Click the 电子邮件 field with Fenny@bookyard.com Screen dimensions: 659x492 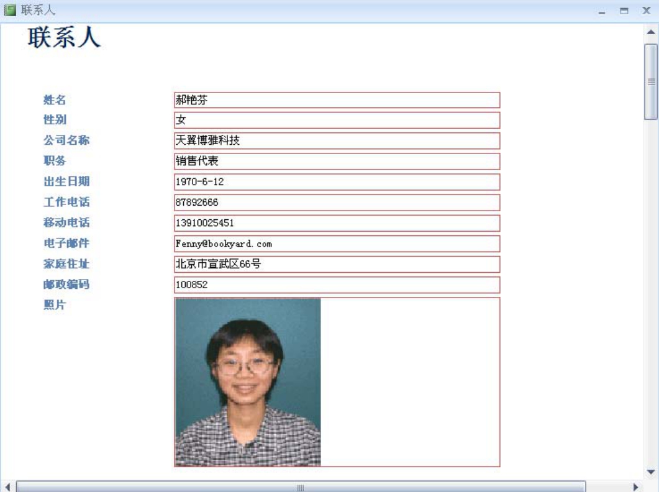(337, 244)
